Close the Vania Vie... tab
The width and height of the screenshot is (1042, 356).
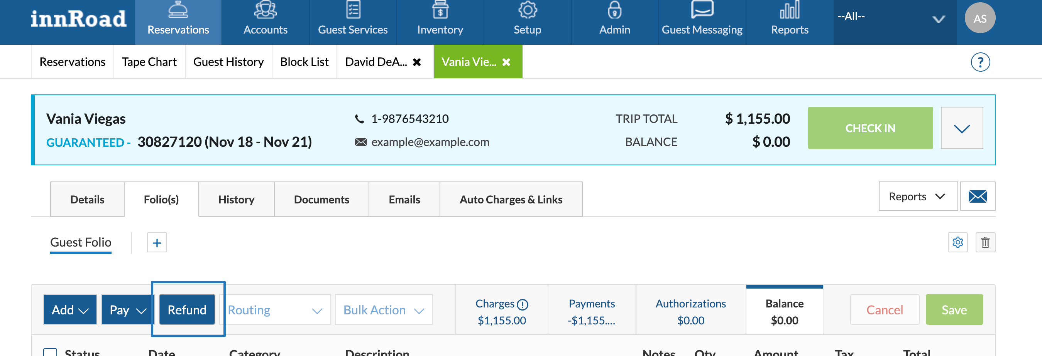(x=506, y=62)
